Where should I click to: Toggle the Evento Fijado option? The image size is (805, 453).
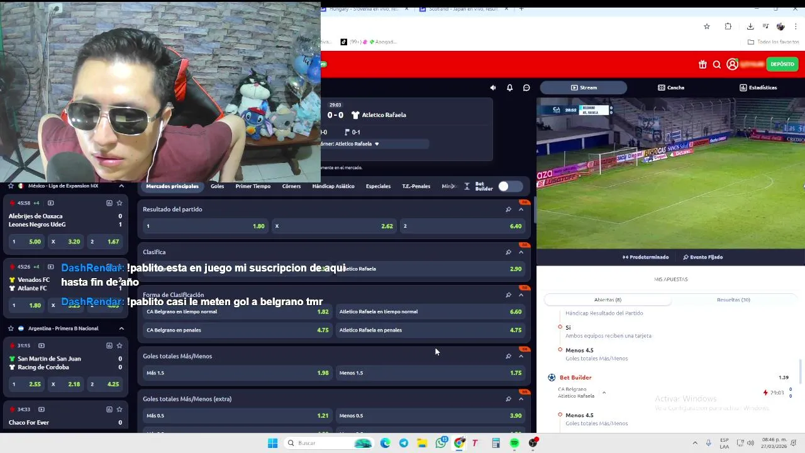(x=702, y=257)
